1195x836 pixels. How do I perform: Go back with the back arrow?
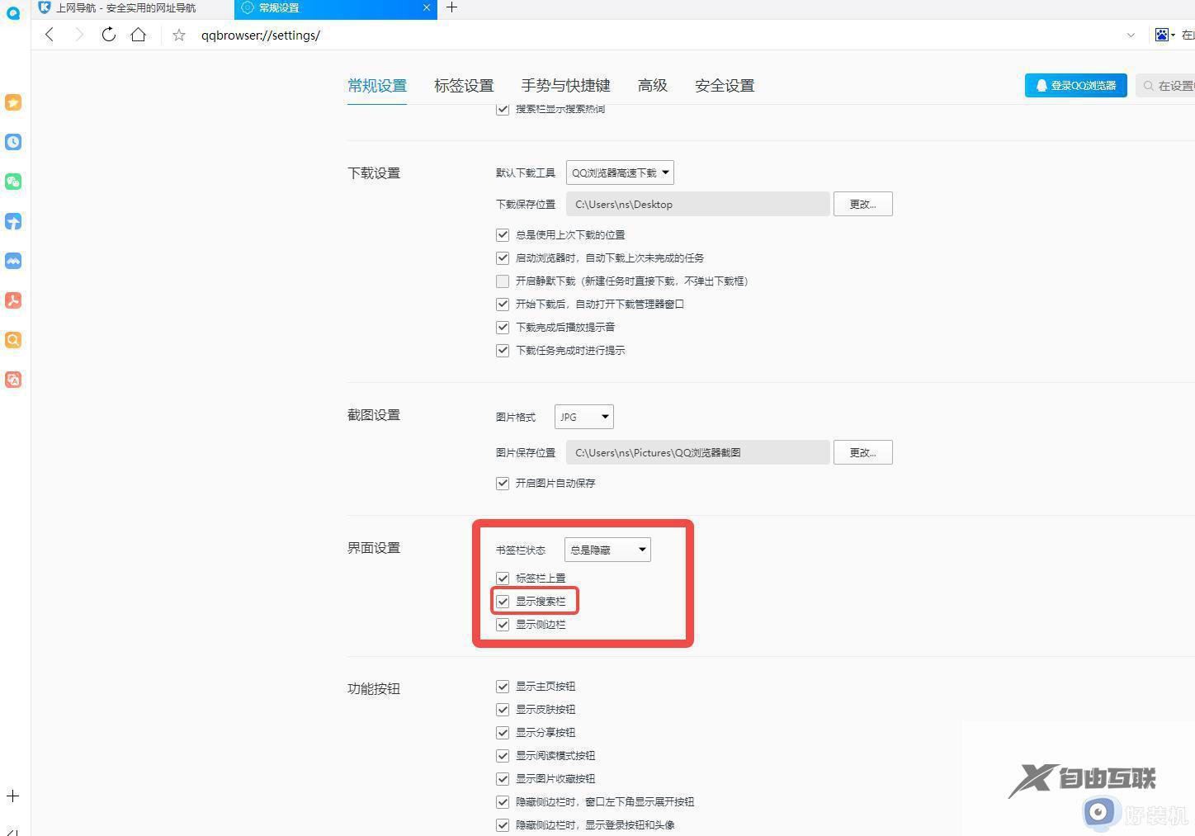pos(50,35)
